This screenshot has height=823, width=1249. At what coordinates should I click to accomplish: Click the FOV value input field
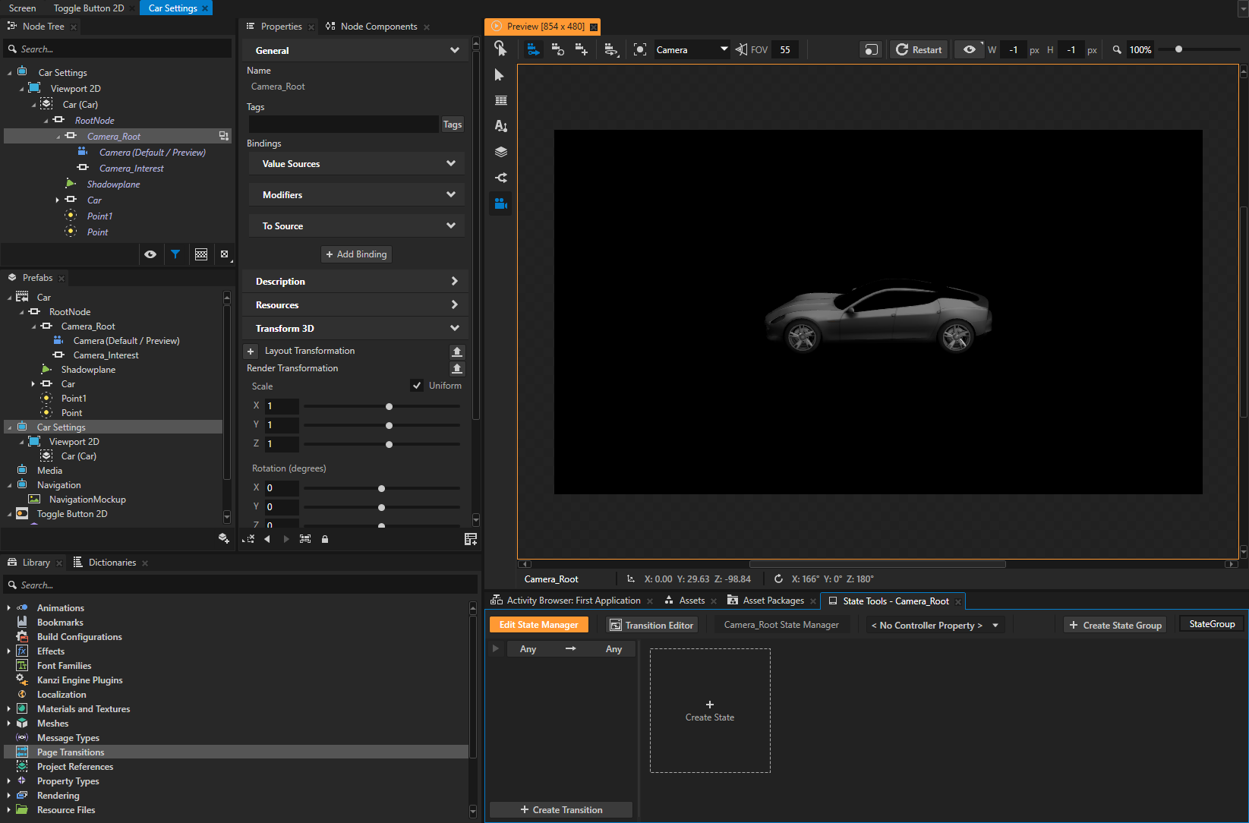784,49
